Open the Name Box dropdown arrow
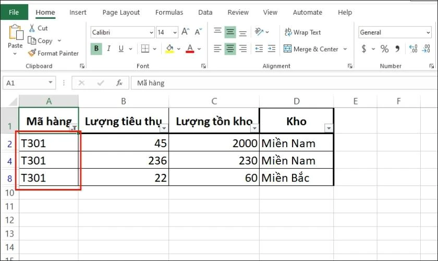438x261 pixels. (x=51, y=82)
